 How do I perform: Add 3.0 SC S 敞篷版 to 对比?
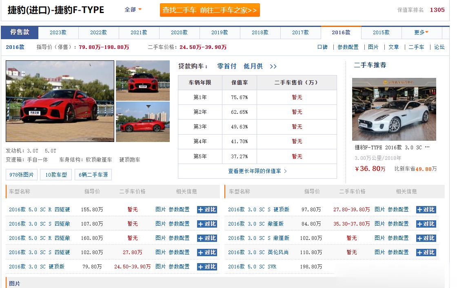pyautogui.click(x=426, y=238)
